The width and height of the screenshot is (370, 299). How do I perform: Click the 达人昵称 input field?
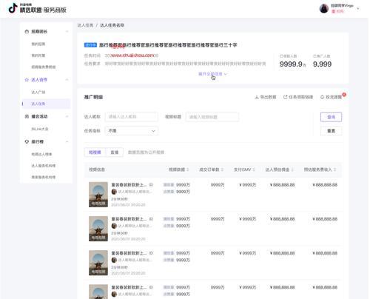coord(132,117)
